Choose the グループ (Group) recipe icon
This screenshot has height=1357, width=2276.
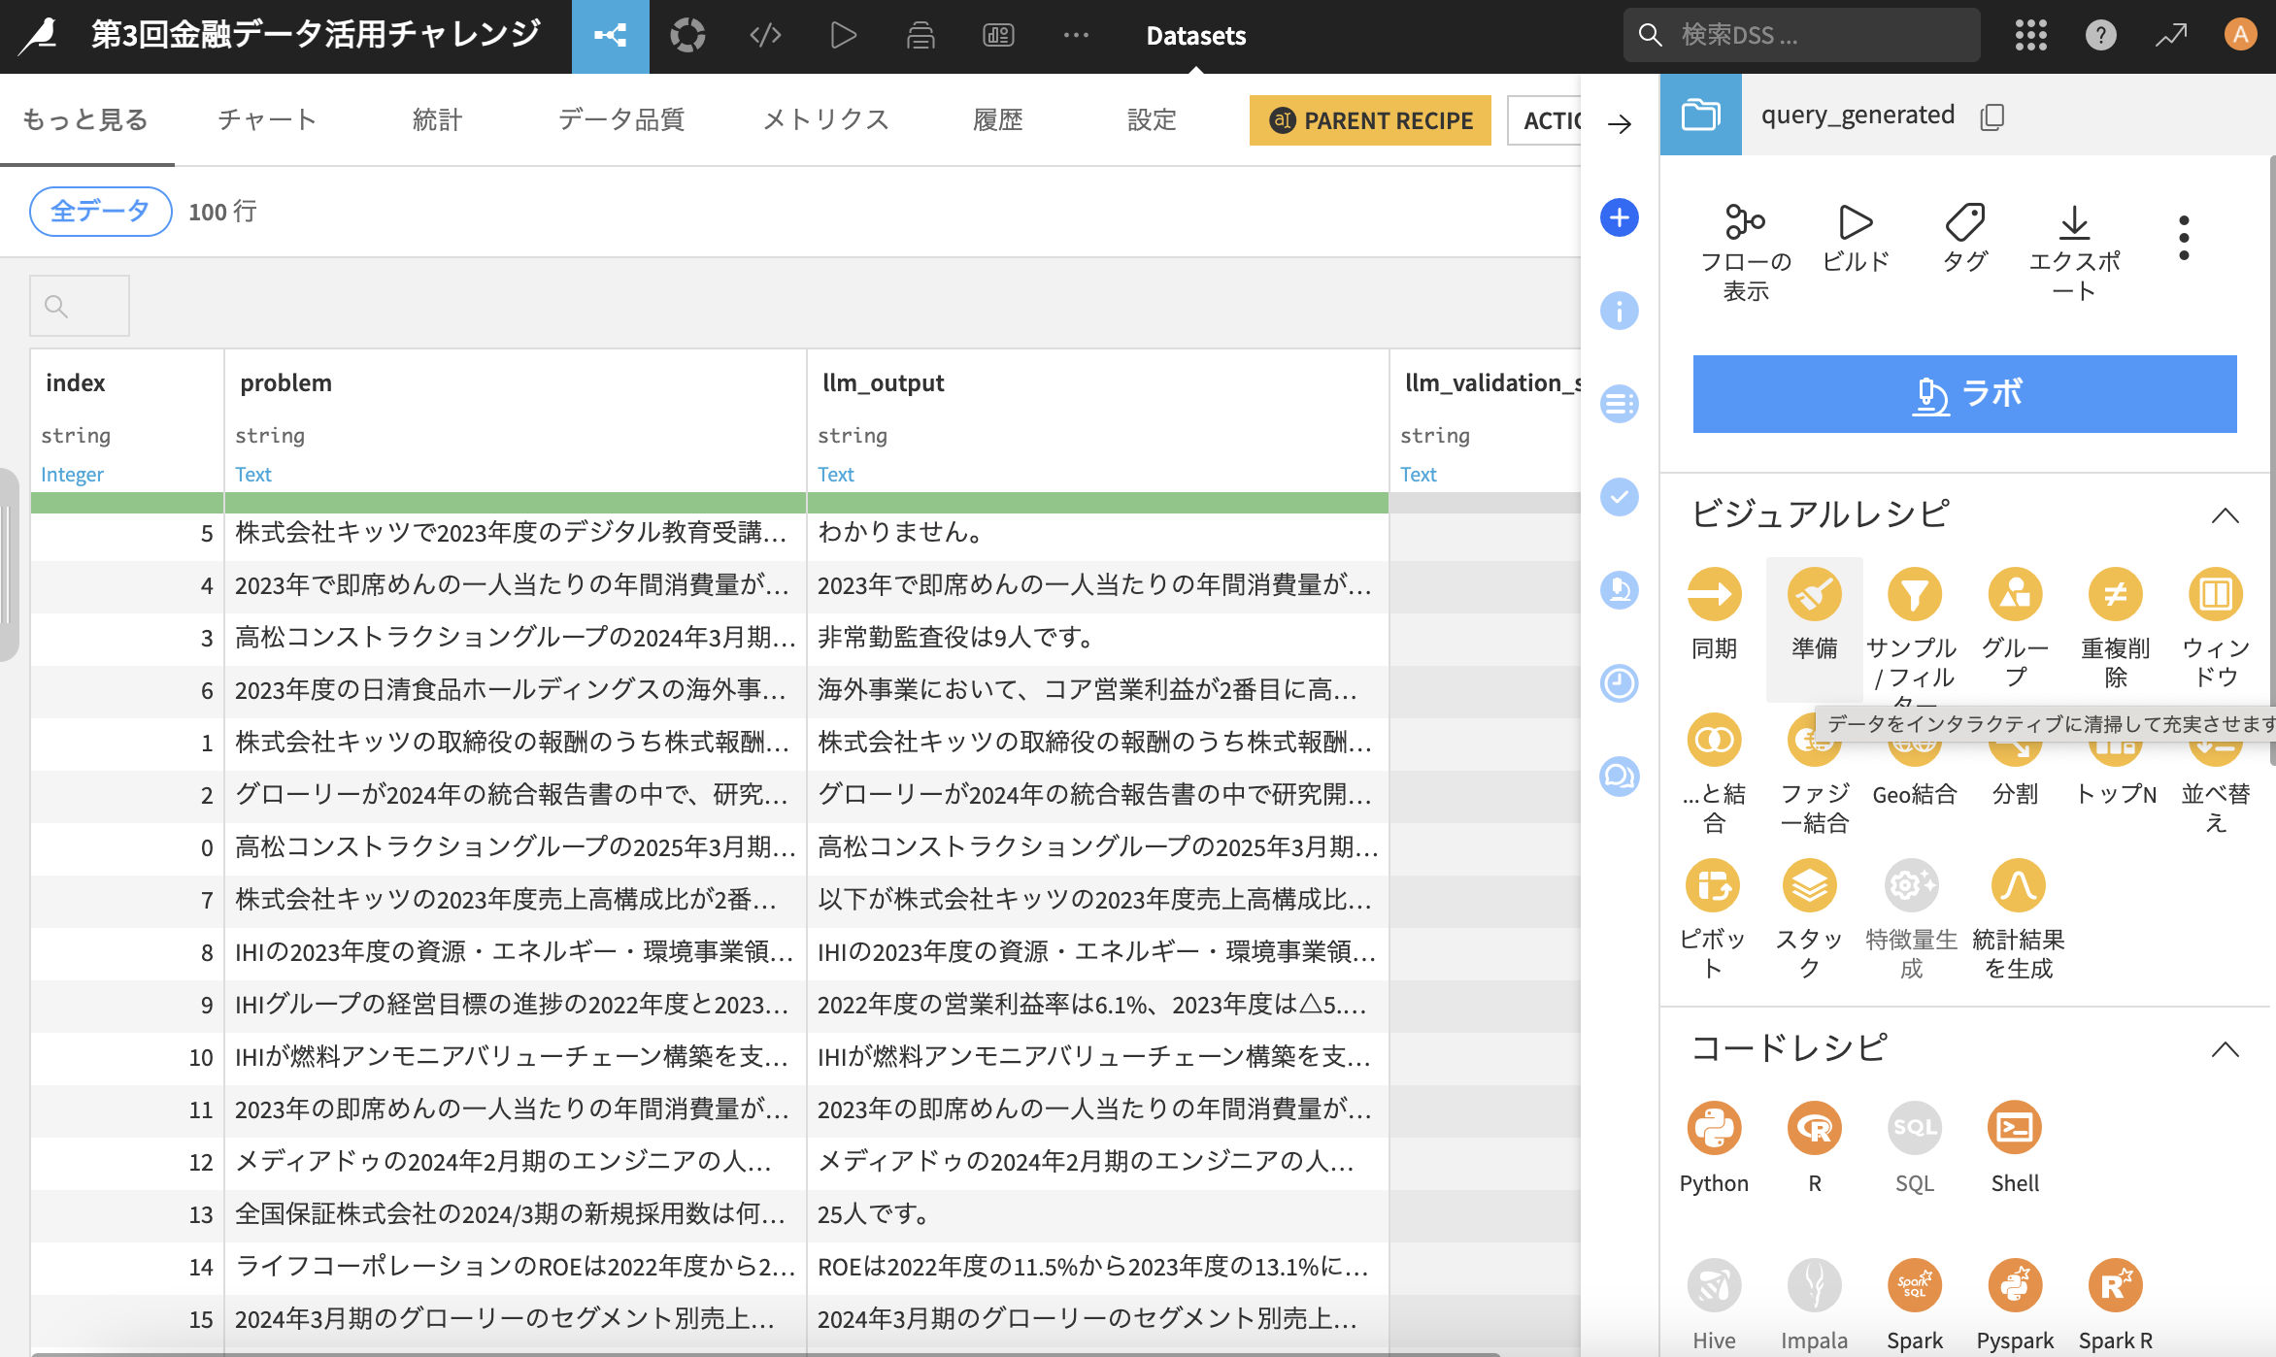pyautogui.click(x=2015, y=594)
